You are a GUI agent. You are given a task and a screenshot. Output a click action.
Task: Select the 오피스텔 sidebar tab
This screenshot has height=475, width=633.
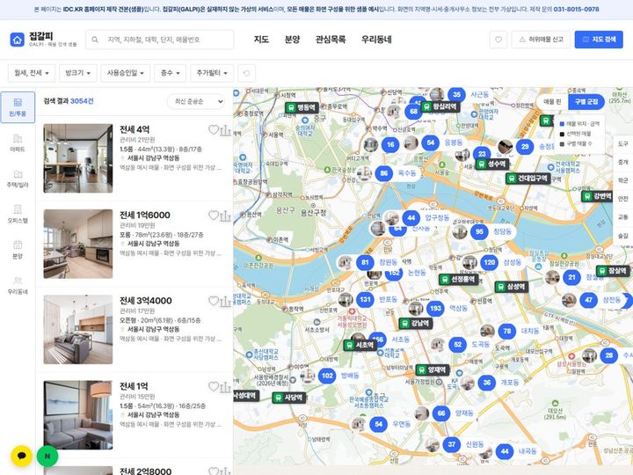tap(18, 215)
